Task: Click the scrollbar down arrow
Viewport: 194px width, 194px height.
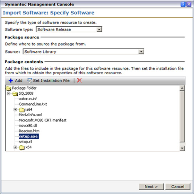Action: click(x=182, y=148)
